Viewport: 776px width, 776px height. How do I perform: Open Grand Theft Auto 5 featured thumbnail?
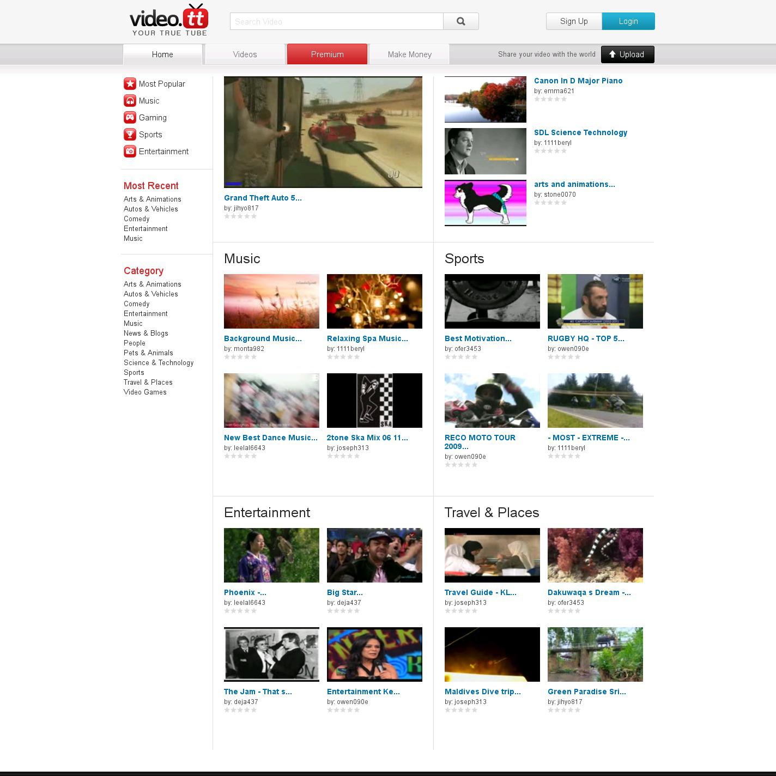point(323,132)
